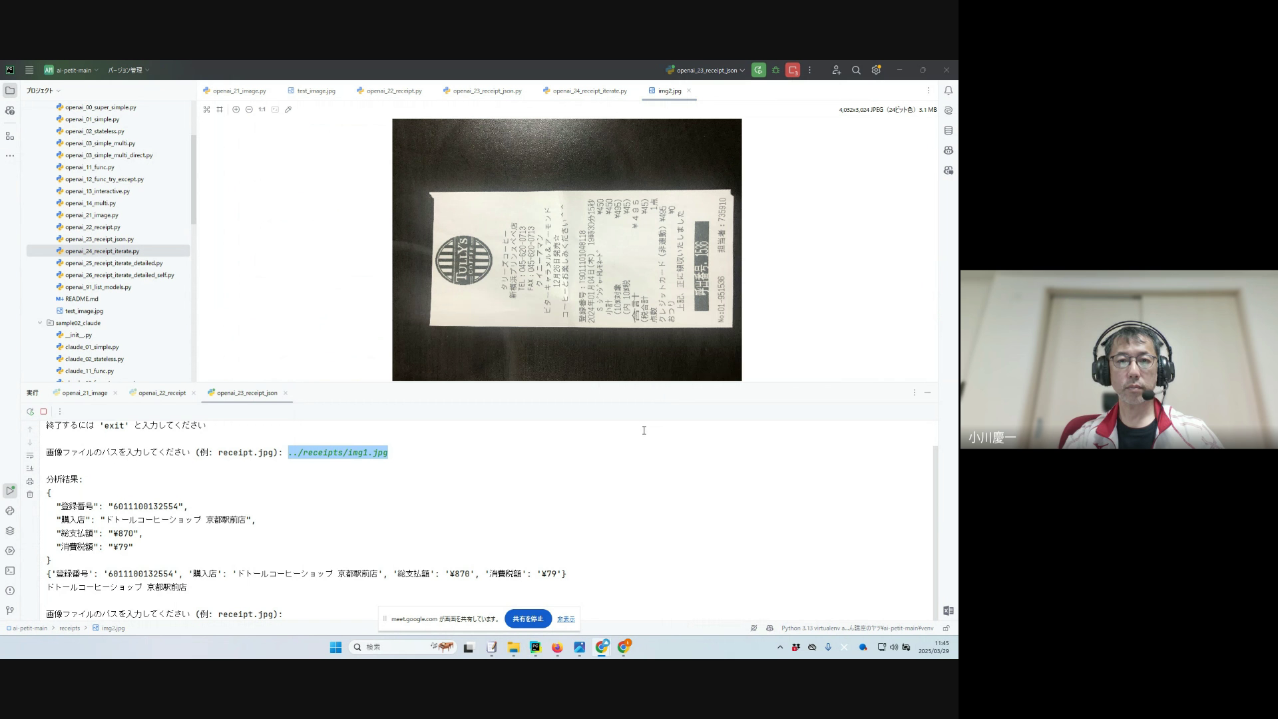Open the Terminal tool window

(x=10, y=571)
